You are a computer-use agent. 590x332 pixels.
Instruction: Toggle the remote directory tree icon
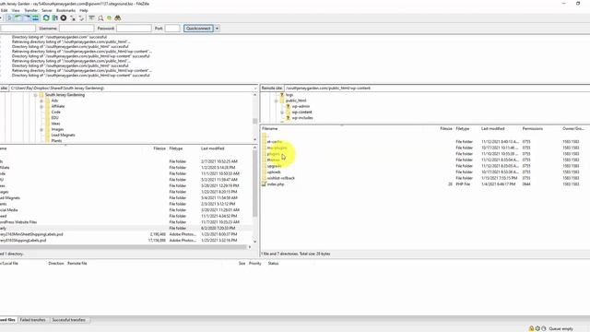[x=27, y=18]
